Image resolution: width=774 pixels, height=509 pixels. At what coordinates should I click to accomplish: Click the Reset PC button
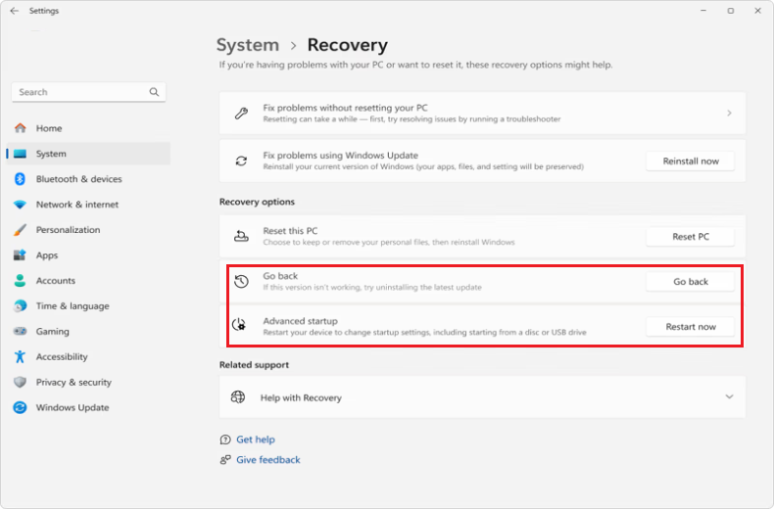pos(690,237)
